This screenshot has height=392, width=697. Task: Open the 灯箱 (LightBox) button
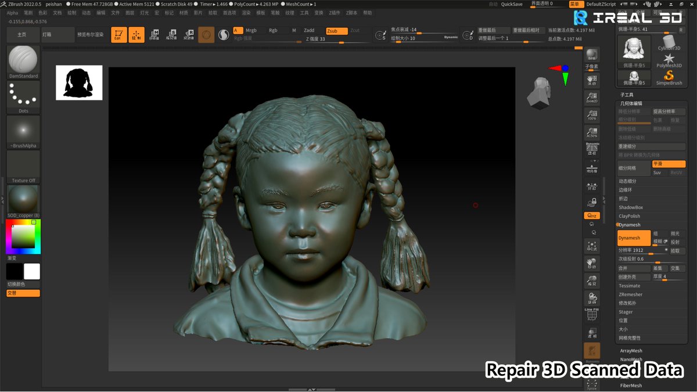[58, 34]
